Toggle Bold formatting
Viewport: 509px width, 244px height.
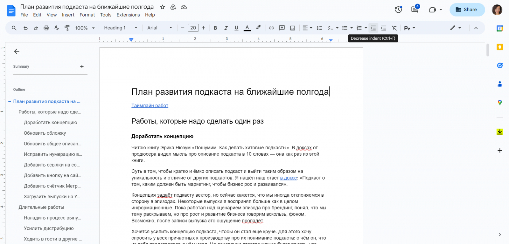215,28
